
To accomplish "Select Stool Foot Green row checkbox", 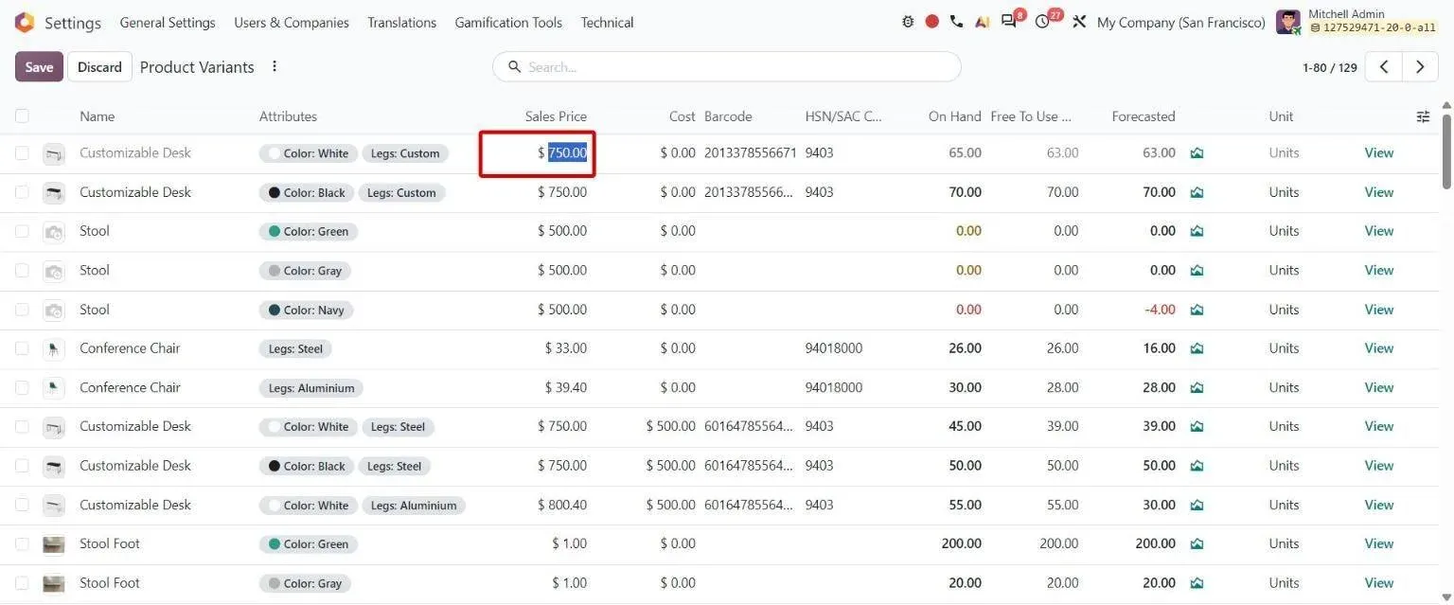I will point(22,543).
